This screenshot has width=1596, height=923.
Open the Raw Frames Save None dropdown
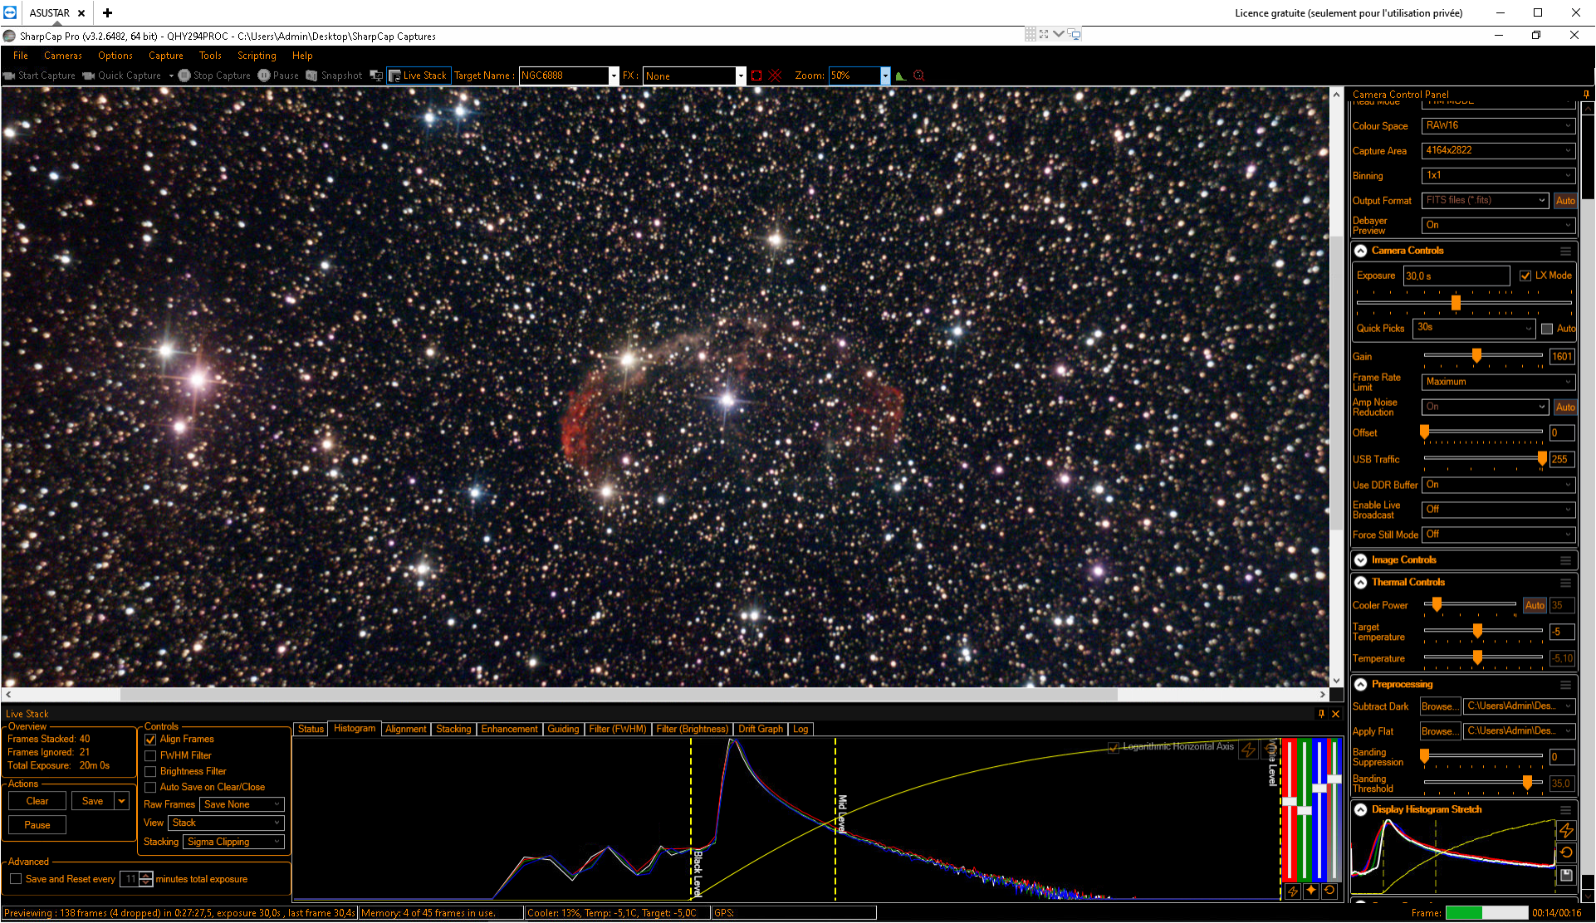(x=242, y=804)
